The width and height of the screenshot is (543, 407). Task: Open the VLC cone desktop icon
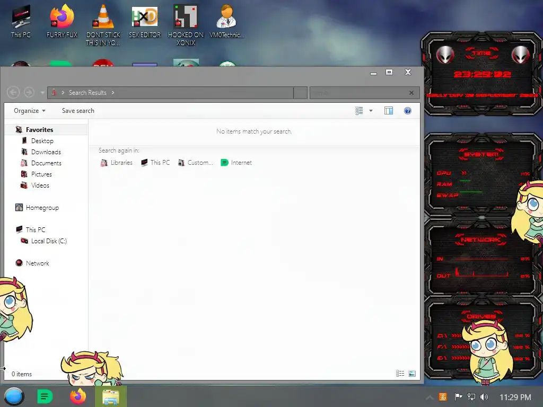pyautogui.click(x=103, y=25)
